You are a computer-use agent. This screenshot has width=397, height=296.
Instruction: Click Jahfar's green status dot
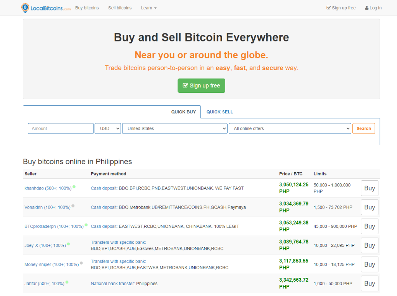coord(67,282)
